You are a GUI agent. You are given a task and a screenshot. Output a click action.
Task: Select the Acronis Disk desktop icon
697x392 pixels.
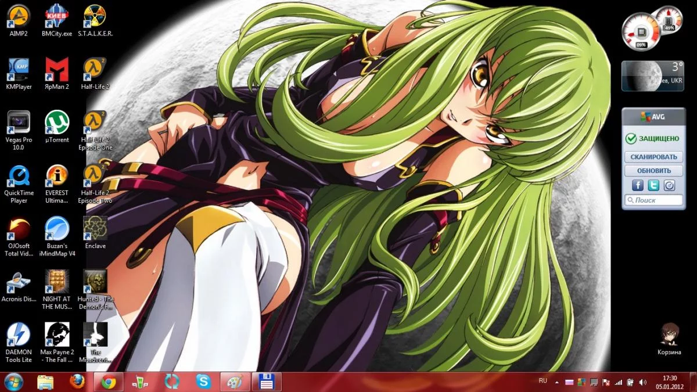(19, 286)
